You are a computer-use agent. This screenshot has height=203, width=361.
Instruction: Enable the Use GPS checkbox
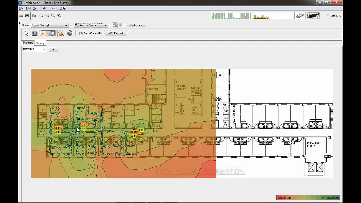click(328, 16)
